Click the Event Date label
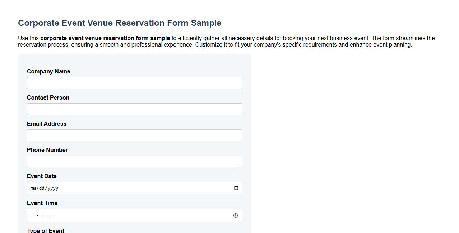 [42, 176]
